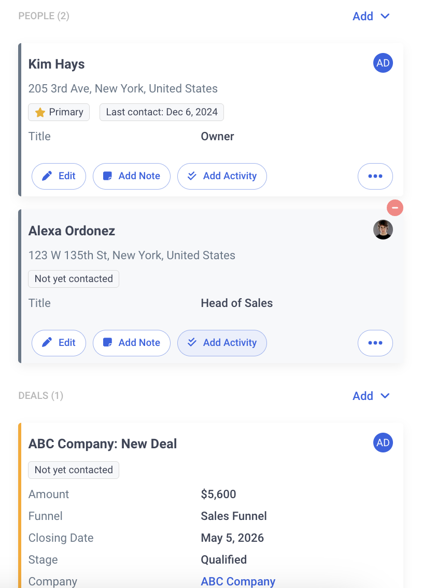
Task: Click Alexa Ordonez's owner photo avatar
Action: click(383, 230)
